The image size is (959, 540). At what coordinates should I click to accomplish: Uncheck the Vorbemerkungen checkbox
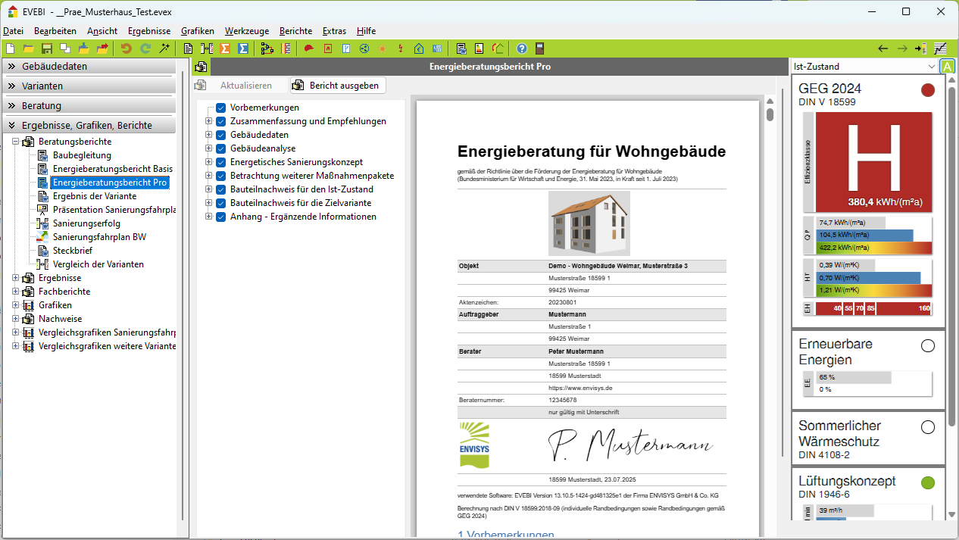point(221,108)
